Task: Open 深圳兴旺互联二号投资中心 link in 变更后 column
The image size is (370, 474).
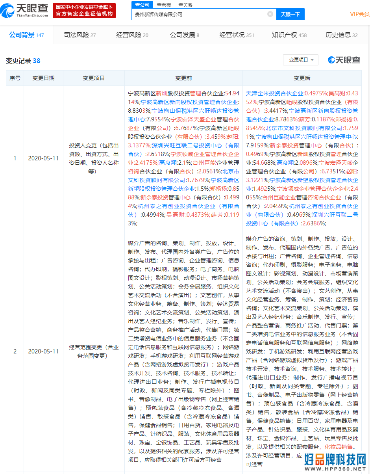Action: [302, 219]
